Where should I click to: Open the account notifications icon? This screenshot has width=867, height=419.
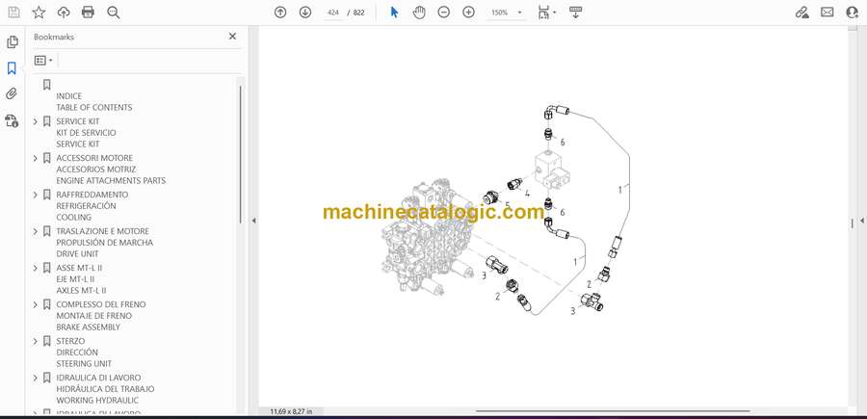coord(853,13)
